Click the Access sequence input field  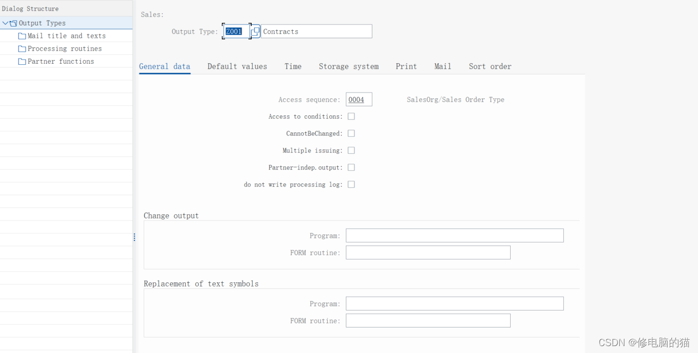coord(359,99)
